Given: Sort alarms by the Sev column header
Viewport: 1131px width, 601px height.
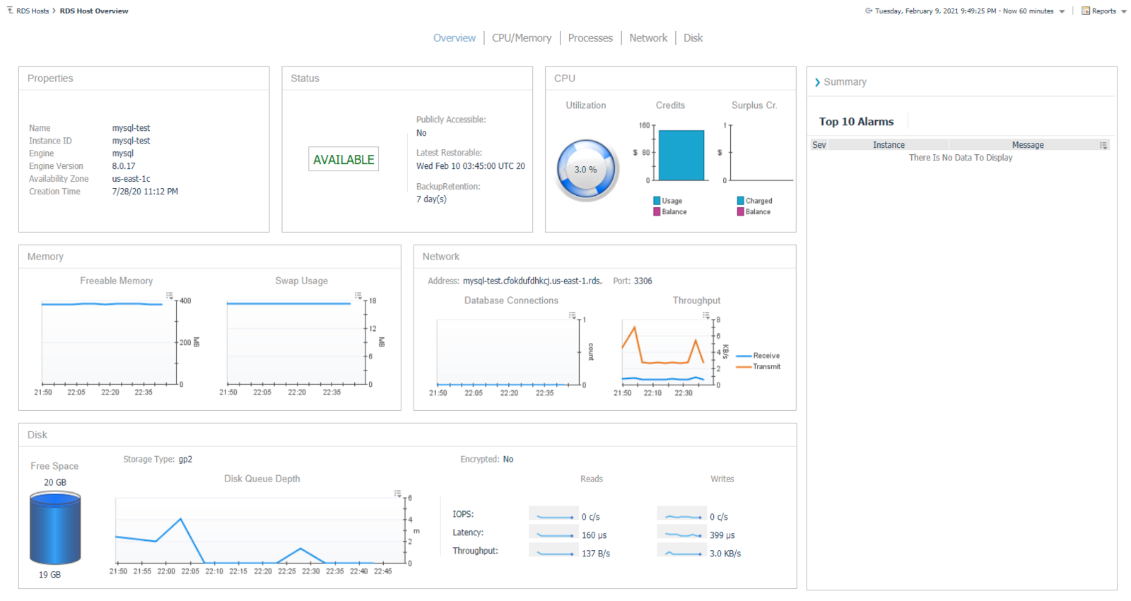Looking at the screenshot, I should pos(819,145).
